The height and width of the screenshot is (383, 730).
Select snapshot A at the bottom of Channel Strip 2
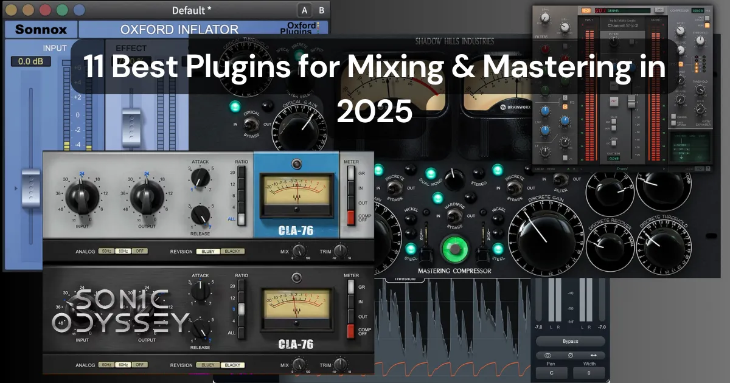coord(569,168)
